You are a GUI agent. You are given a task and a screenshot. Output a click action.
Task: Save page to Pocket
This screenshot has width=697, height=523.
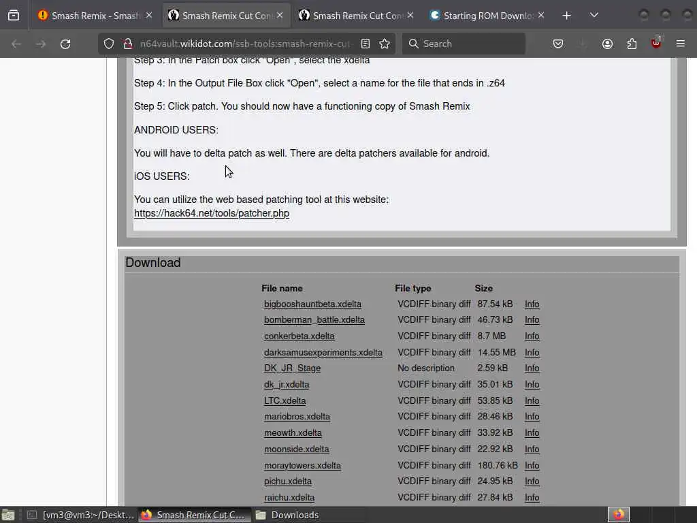coord(558,44)
